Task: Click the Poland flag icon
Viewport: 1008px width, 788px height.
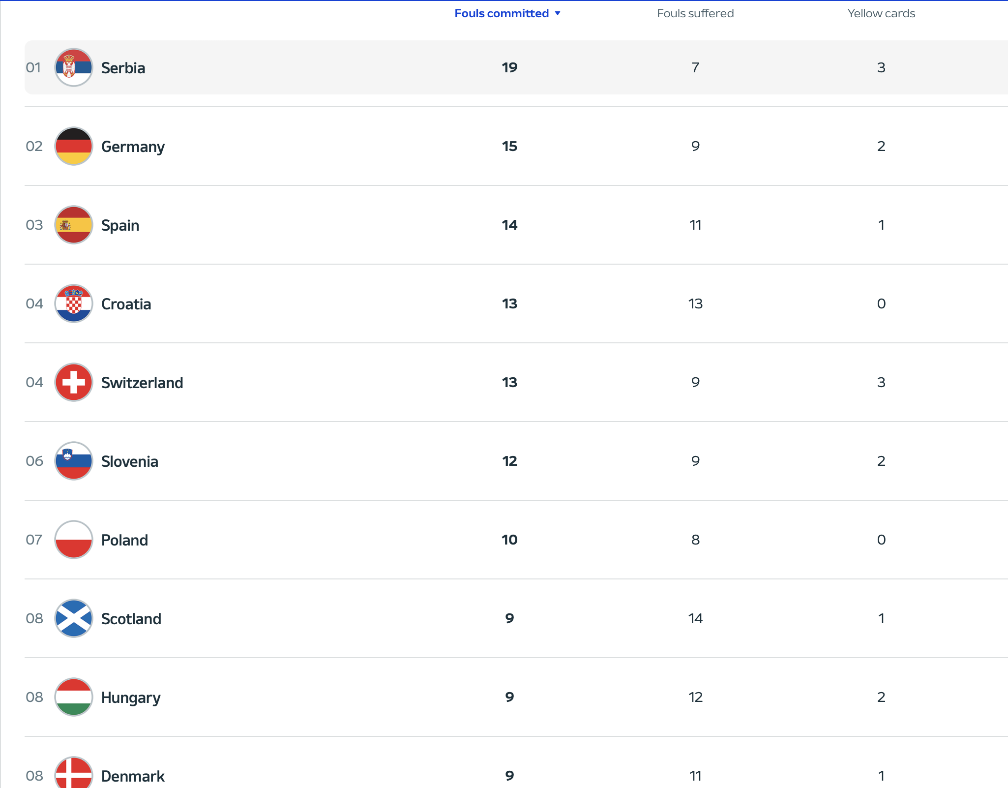Action: click(74, 540)
